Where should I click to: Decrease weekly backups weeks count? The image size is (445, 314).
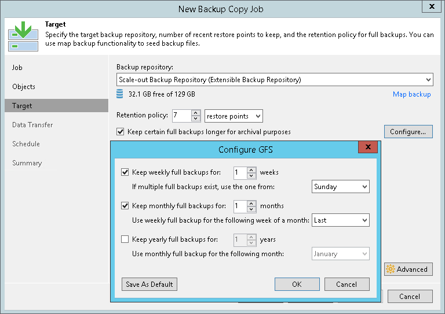coord(251,176)
